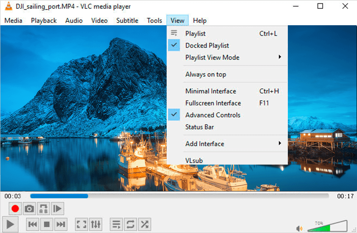
Task: Enable random shuffle playback
Action: [144, 224]
